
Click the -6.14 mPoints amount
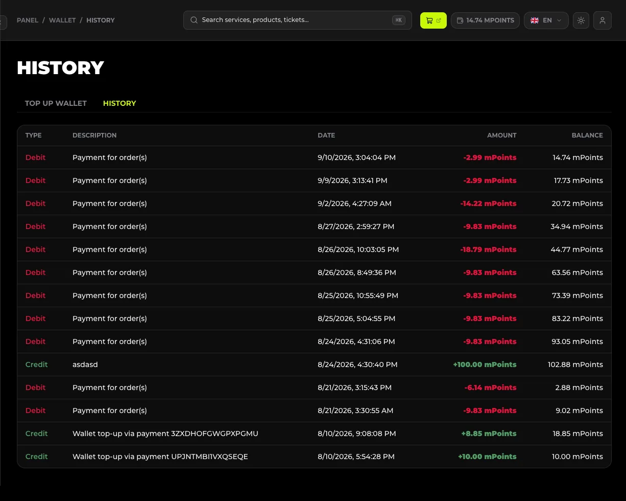point(490,388)
